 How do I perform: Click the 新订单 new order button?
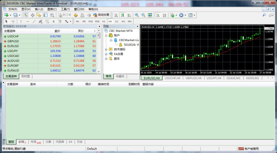[65, 15]
